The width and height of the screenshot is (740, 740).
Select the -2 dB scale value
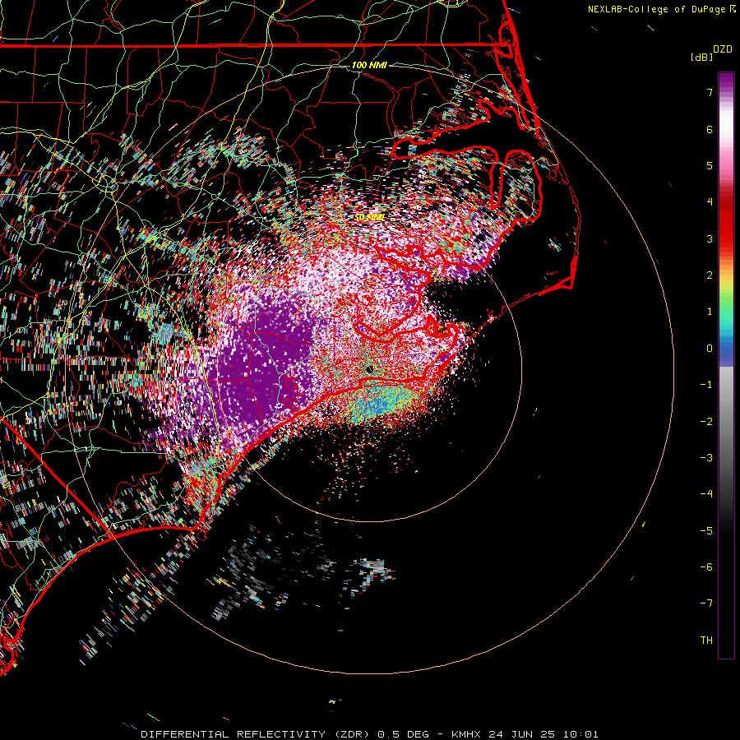[x=706, y=422]
